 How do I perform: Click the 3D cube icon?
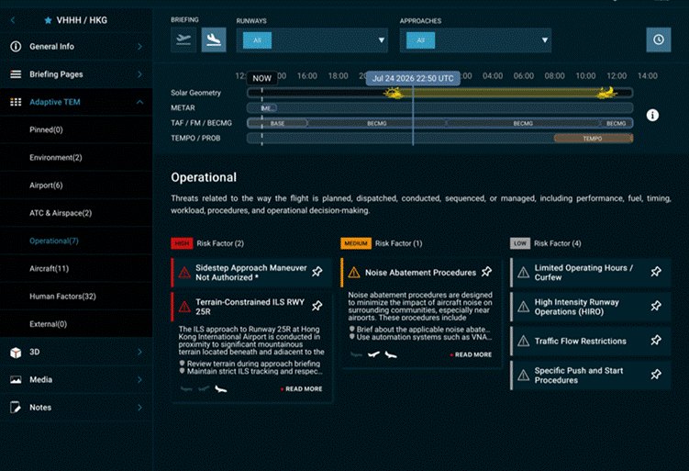pos(16,353)
